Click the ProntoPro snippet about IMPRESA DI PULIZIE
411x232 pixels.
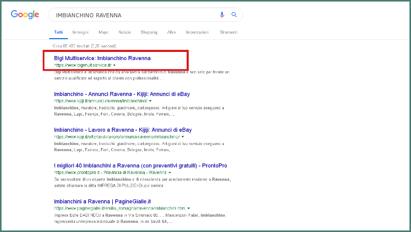pyautogui.click(x=142, y=183)
